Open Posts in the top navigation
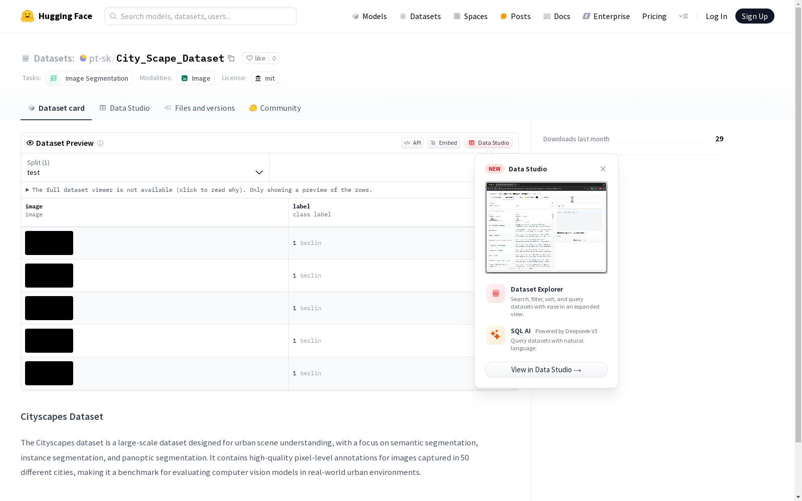802x501 pixels. coord(515,16)
